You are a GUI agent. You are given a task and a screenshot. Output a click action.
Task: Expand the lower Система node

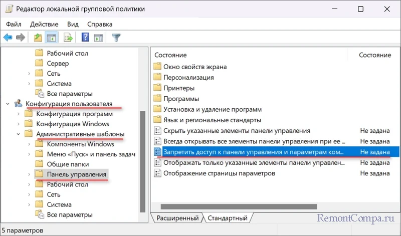click(x=29, y=204)
